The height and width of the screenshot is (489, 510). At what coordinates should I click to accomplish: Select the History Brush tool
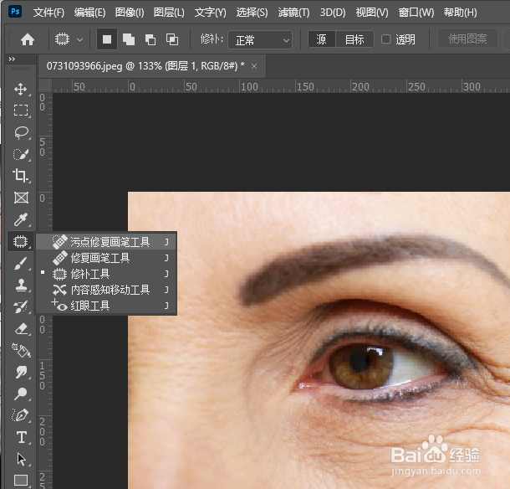[x=21, y=307]
